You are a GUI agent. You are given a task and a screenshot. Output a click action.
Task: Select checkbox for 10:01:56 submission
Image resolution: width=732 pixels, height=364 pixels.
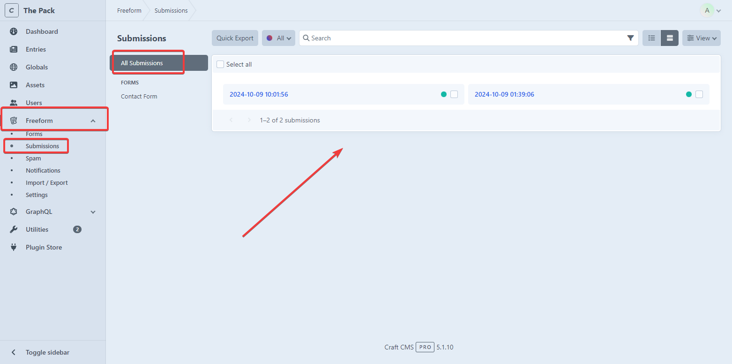tap(454, 94)
